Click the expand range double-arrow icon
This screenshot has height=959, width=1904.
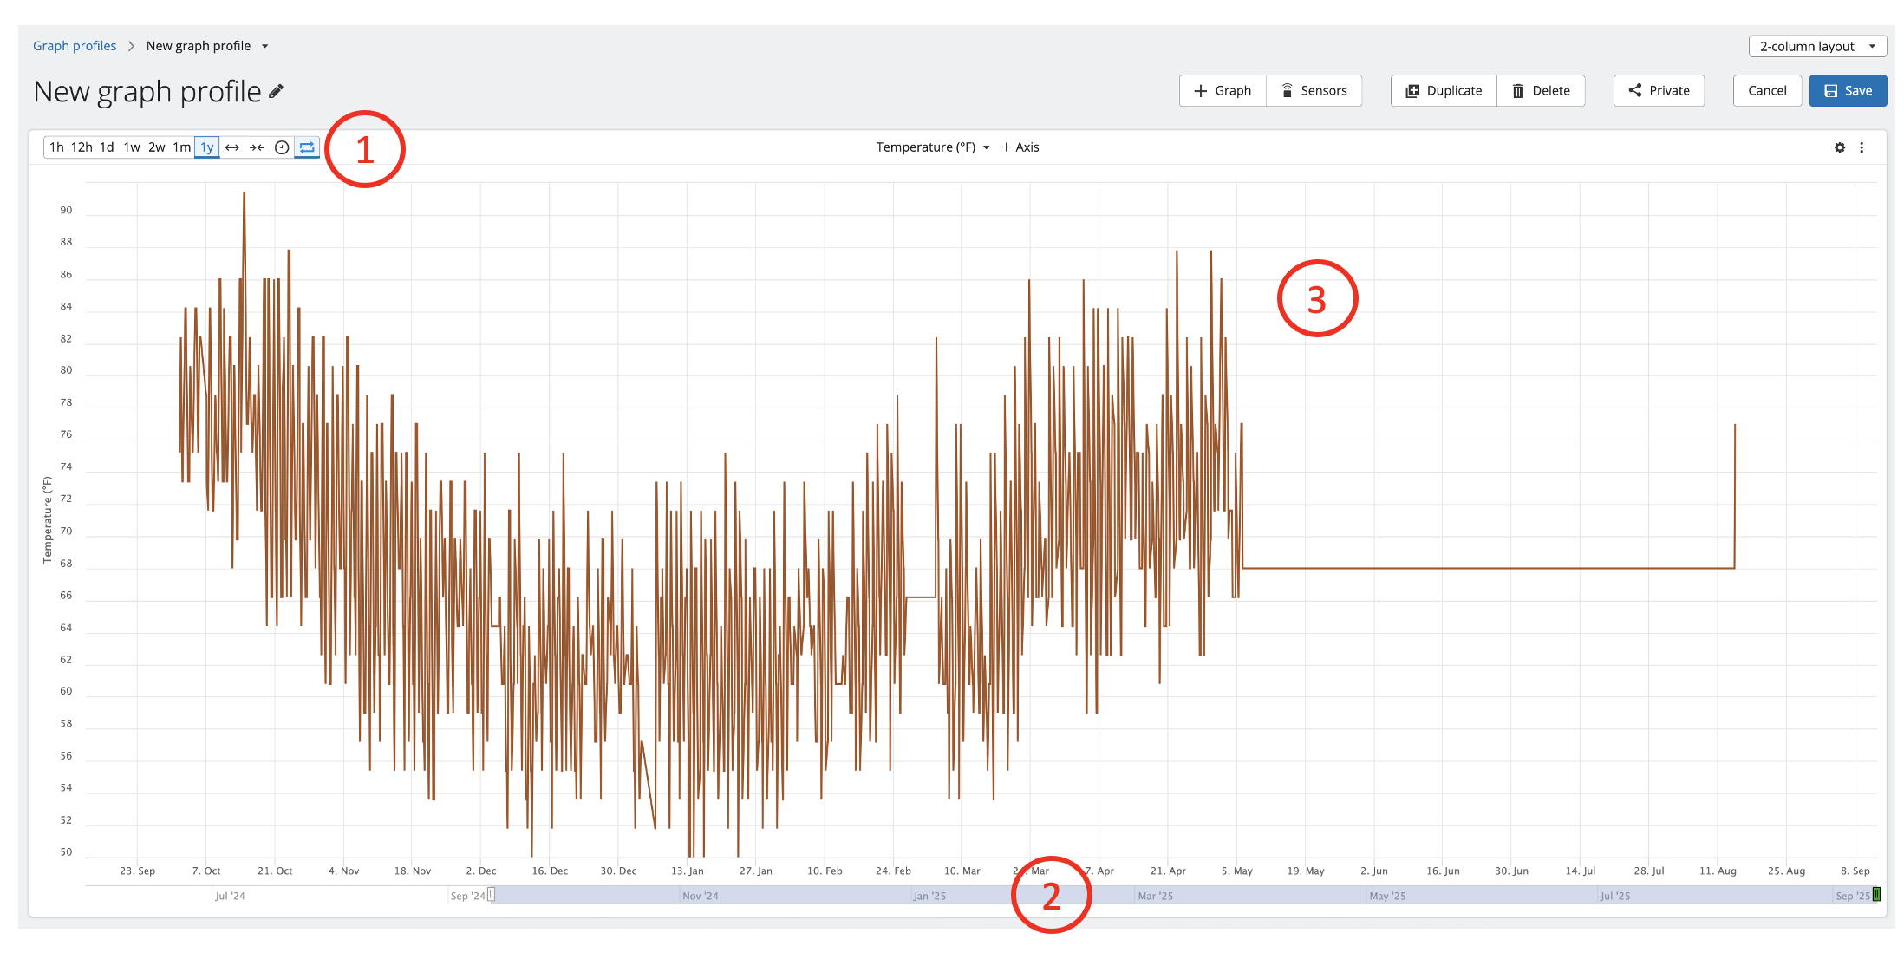231,147
